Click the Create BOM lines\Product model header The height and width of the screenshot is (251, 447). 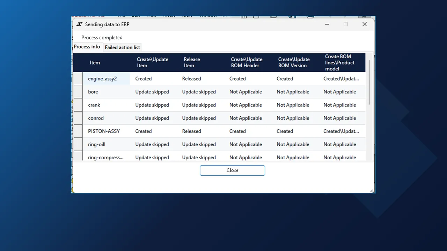[342, 63]
